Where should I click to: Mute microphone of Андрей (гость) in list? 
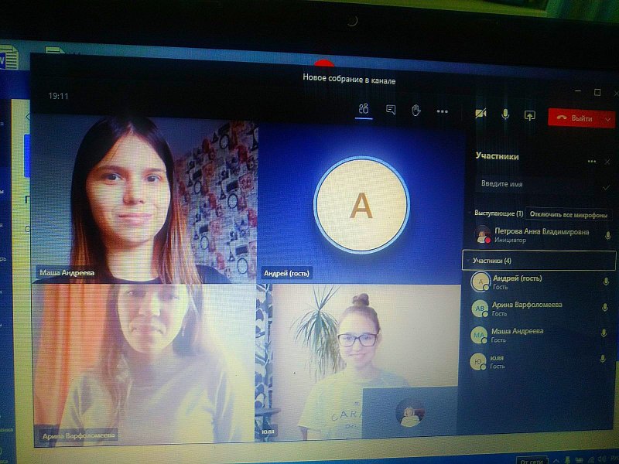pyautogui.click(x=606, y=281)
